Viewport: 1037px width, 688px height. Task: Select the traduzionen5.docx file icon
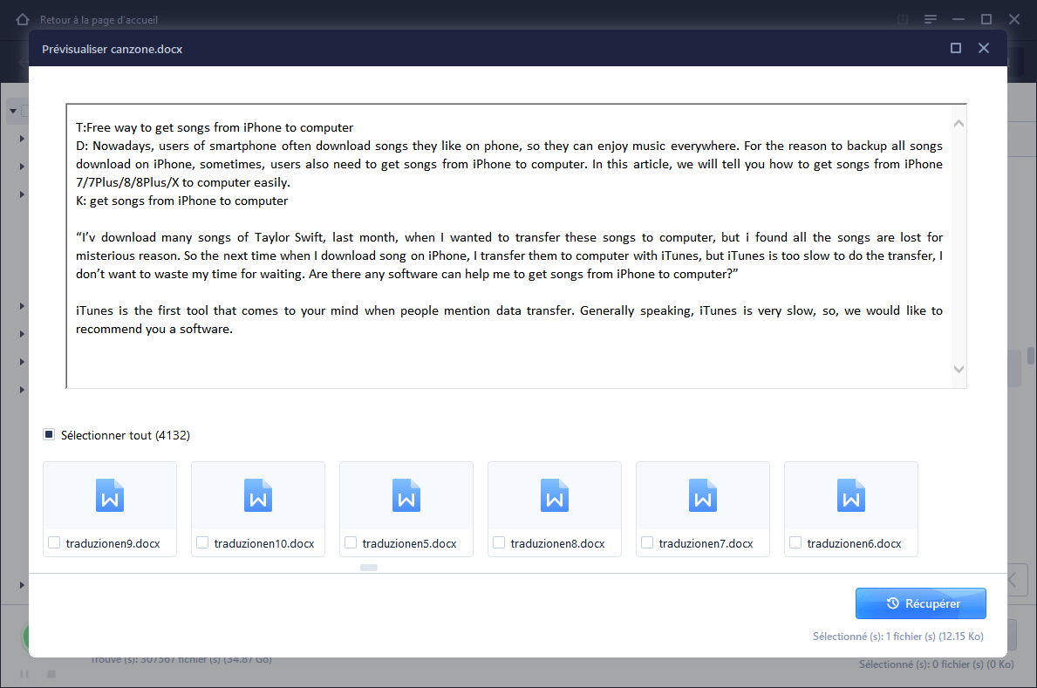click(x=406, y=494)
